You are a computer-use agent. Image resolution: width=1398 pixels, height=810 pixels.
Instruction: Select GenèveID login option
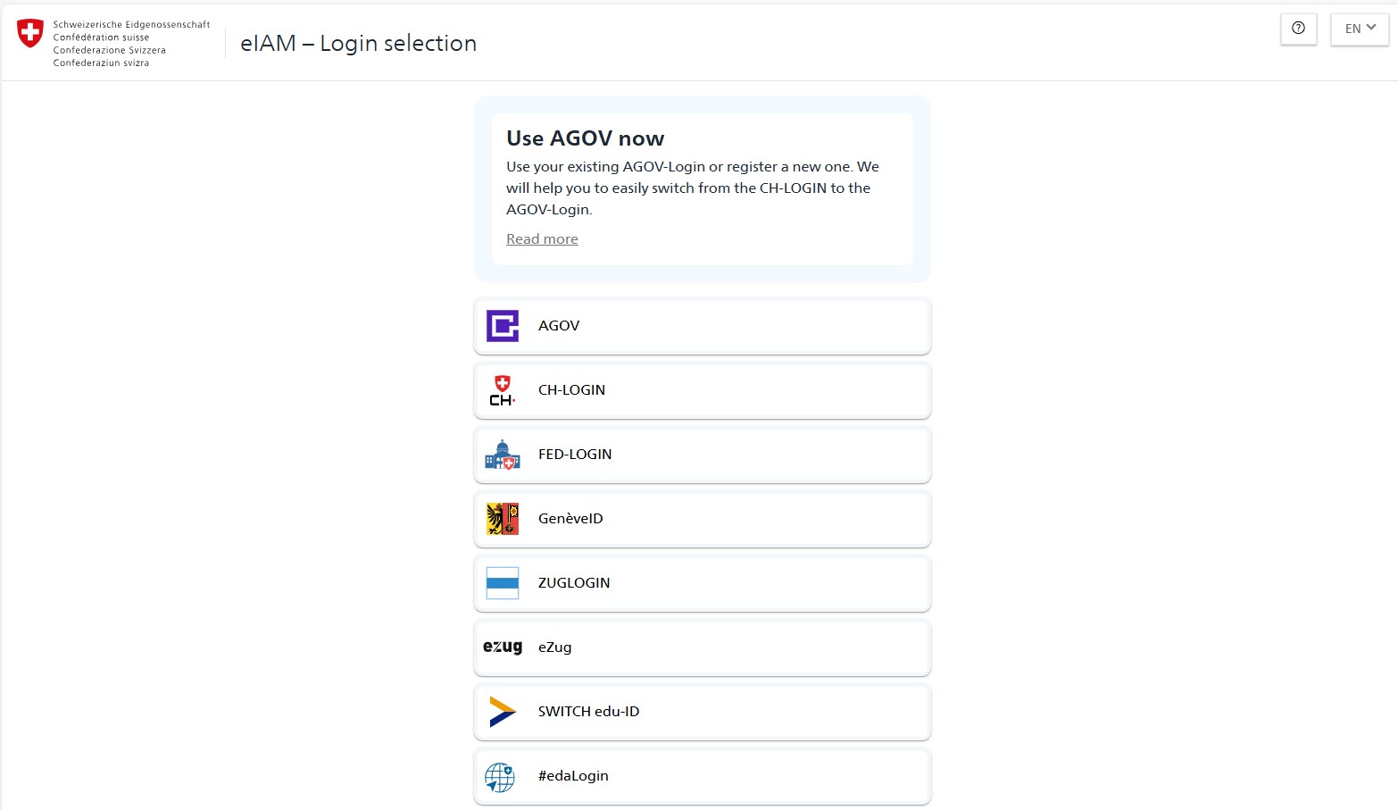point(703,519)
